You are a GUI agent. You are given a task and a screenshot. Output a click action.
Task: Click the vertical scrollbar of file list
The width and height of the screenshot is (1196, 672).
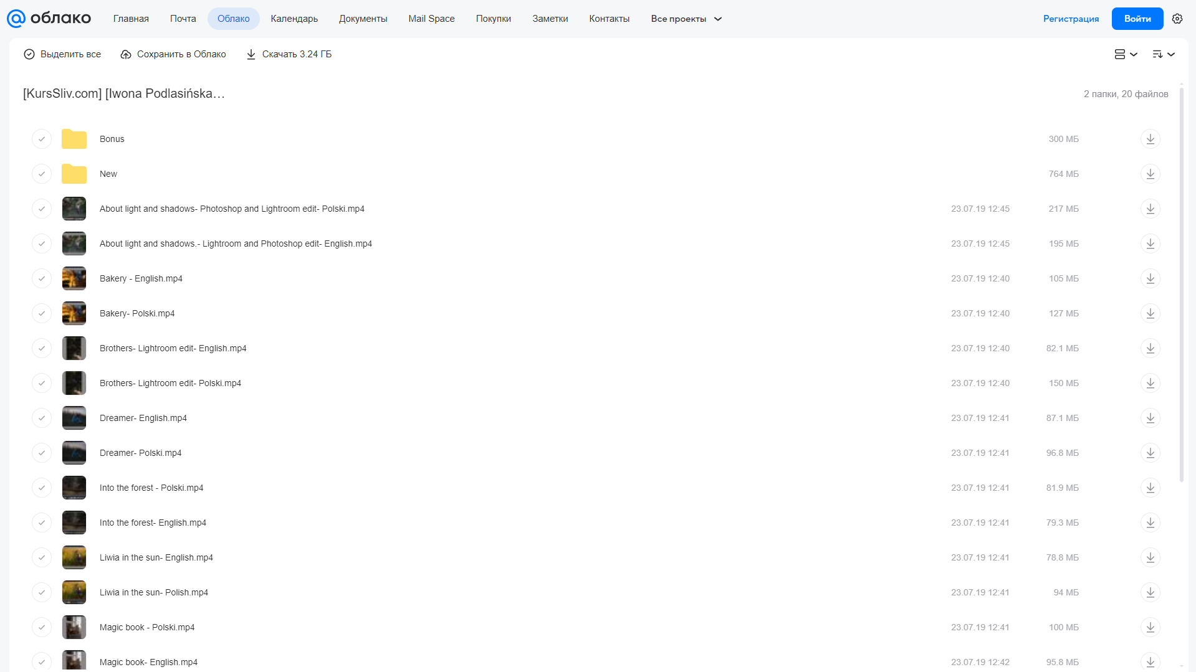click(1182, 283)
